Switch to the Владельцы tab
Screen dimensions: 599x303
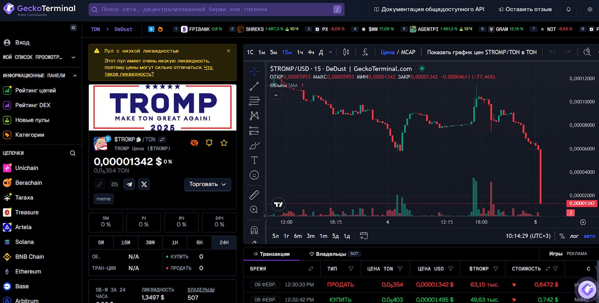coord(334,254)
